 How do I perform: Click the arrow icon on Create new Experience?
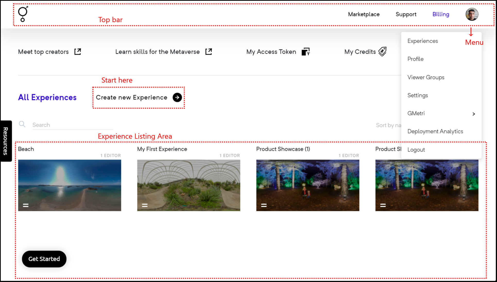click(177, 98)
